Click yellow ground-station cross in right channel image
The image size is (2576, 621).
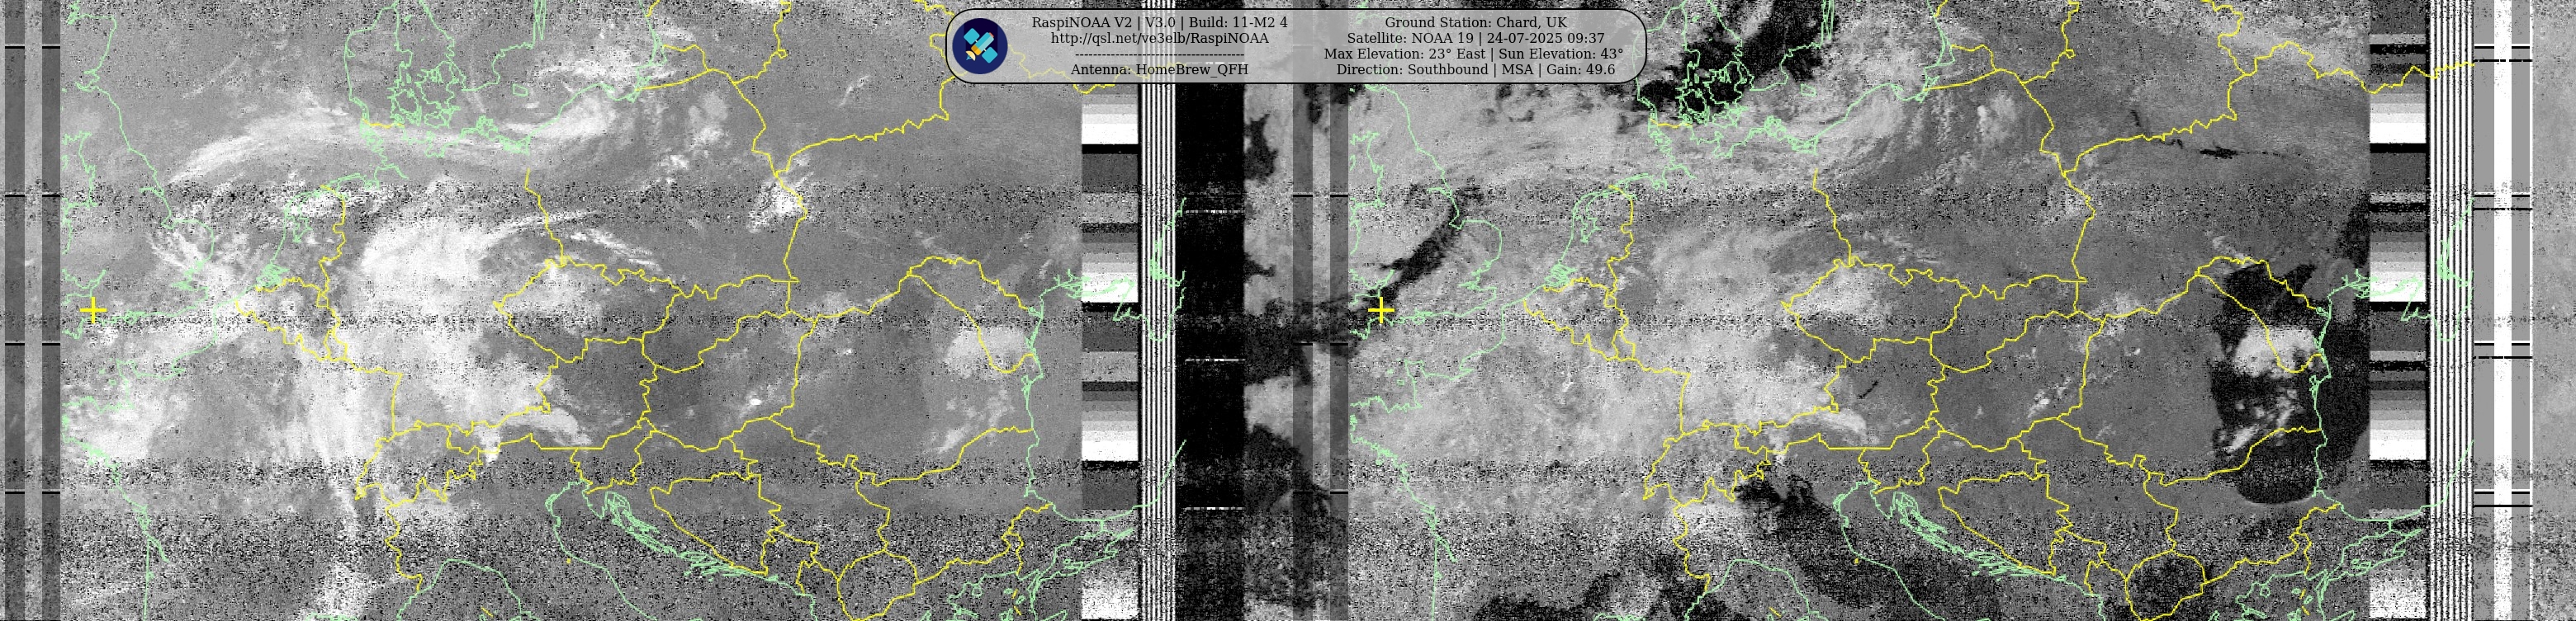[x=1381, y=312]
